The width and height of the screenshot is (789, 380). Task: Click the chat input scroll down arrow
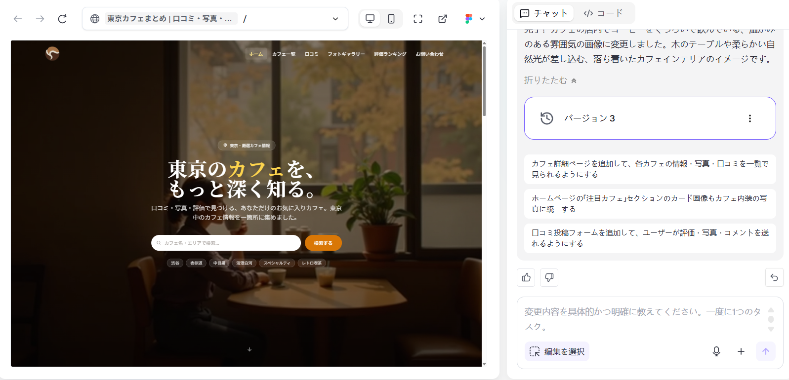[771, 329]
